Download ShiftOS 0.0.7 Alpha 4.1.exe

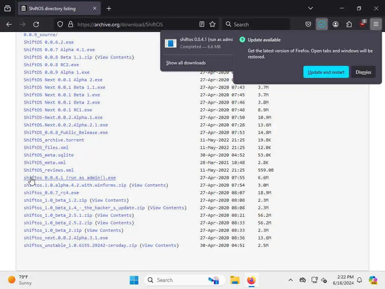click(59, 50)
